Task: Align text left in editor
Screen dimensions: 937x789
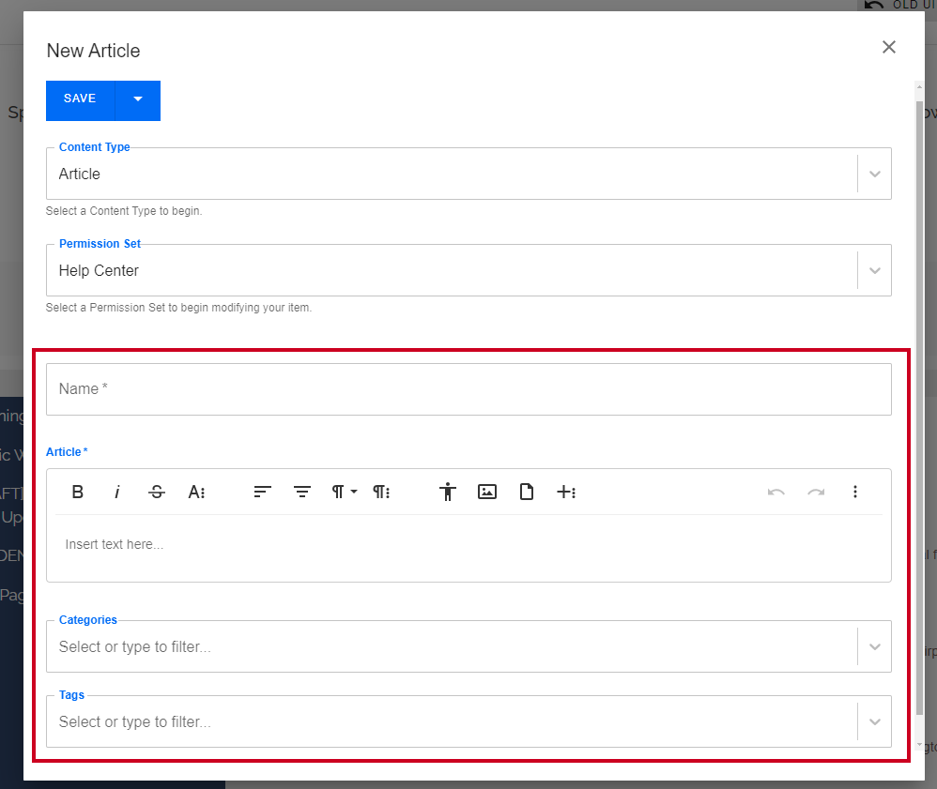Action: tap(262, 492)
